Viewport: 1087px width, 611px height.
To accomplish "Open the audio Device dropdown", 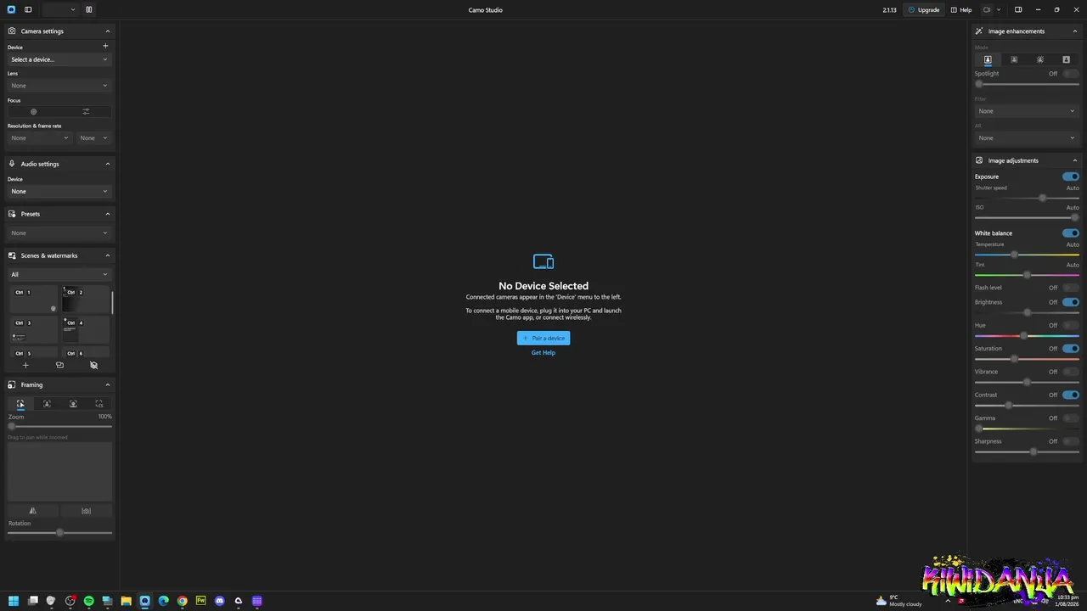I will (59, 191).
